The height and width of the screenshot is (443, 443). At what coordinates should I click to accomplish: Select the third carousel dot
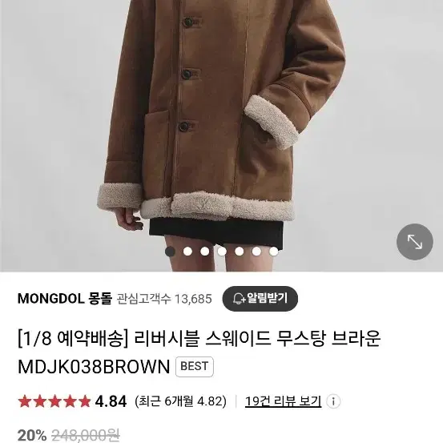pyautogui.click(x=204, y=252)
